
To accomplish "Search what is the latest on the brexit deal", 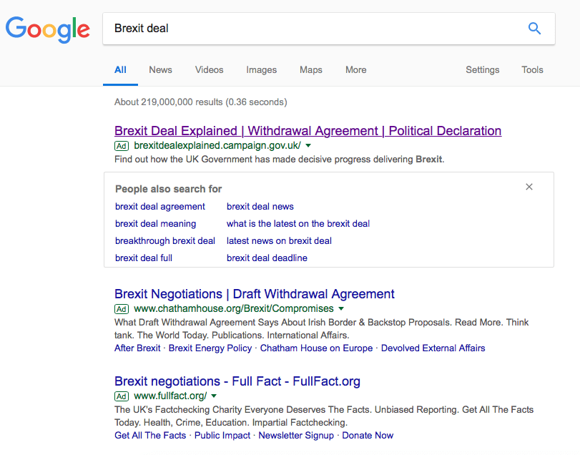I will point(298,224).
